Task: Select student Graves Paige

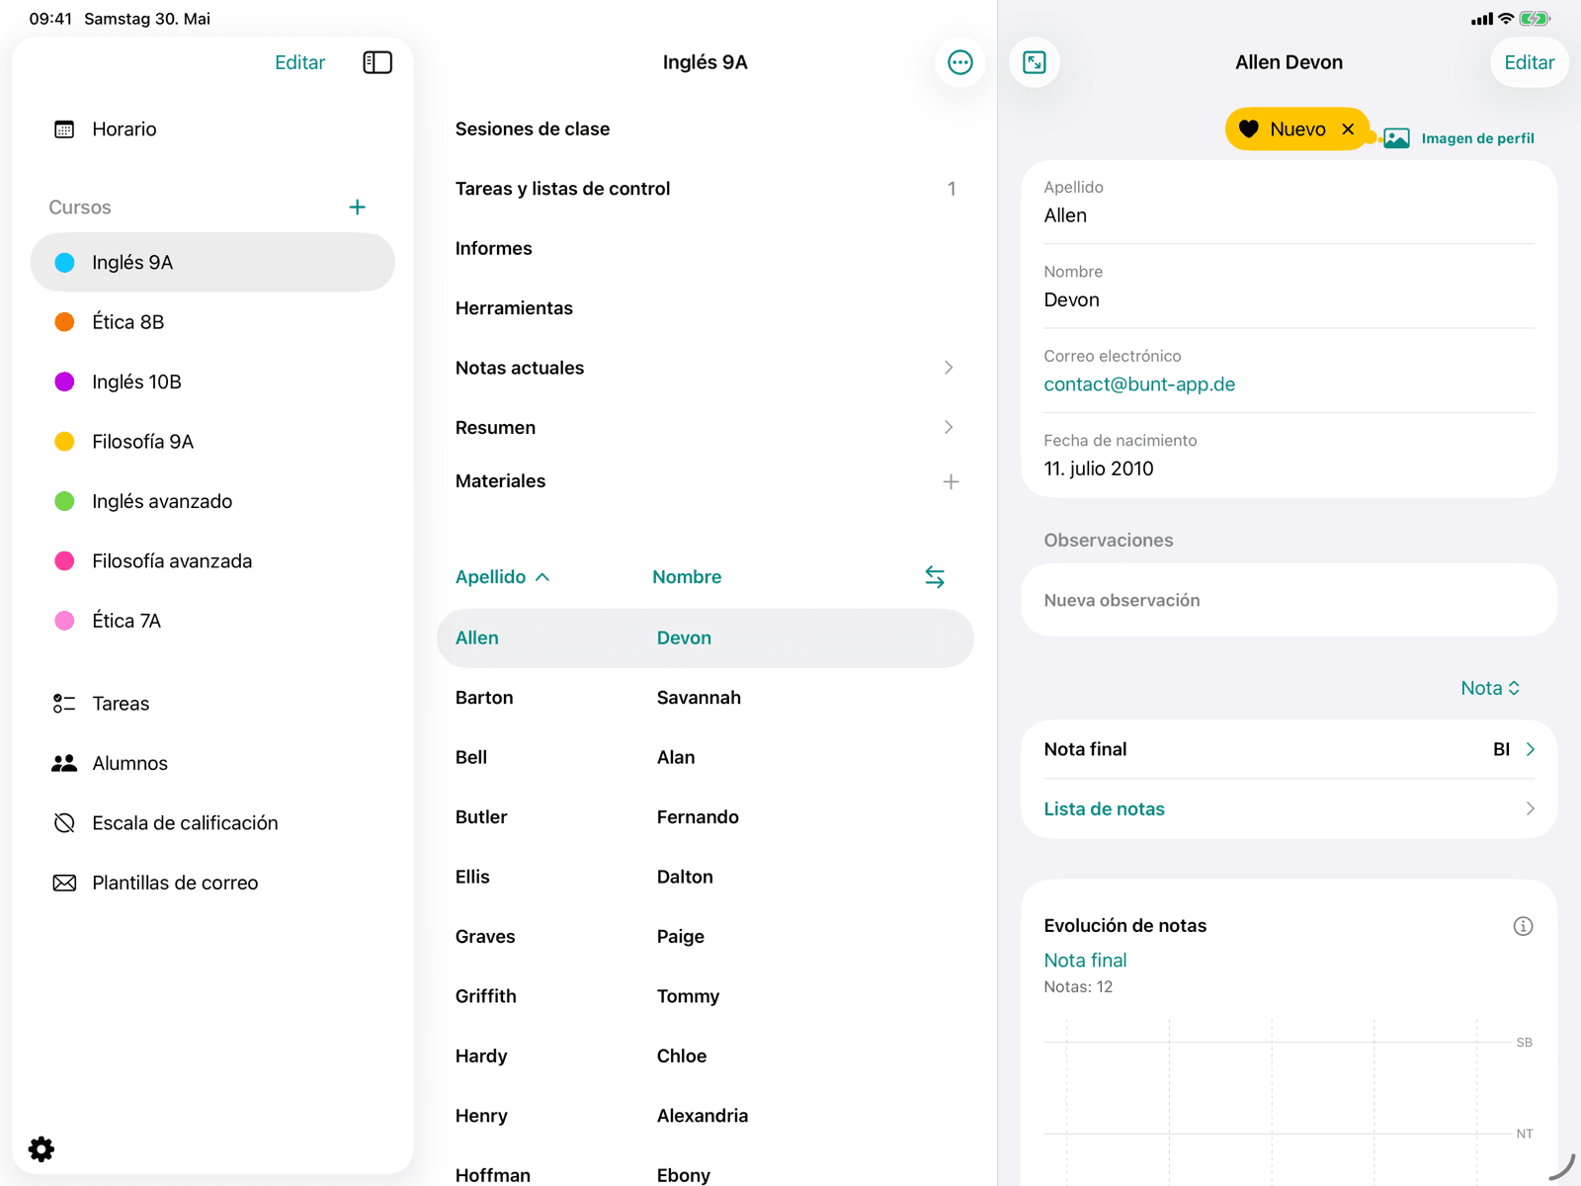Action: (x=706, y=937)
